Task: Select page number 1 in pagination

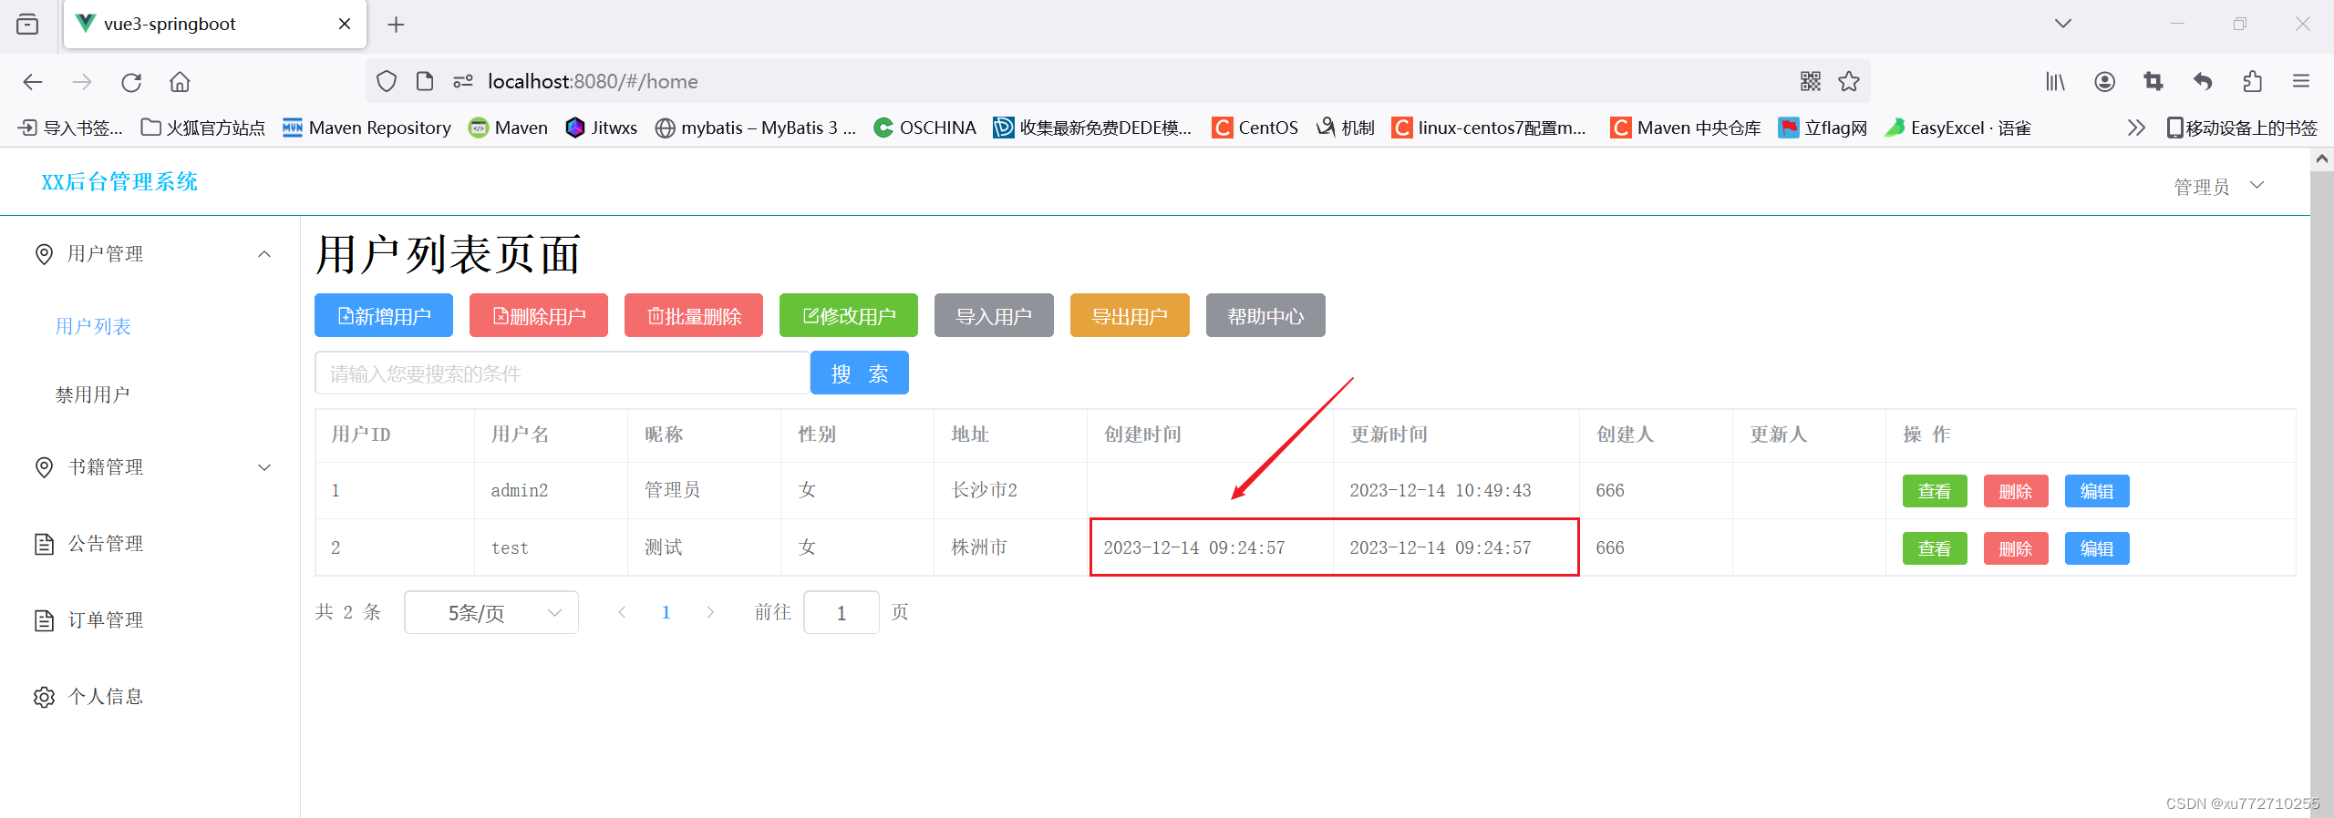Action: (666, 612)
